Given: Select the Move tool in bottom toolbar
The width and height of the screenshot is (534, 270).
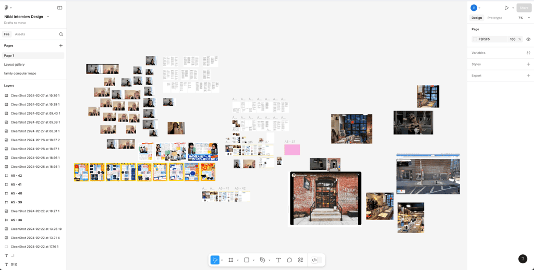Looking at the screenshot, I should [215, 260].
